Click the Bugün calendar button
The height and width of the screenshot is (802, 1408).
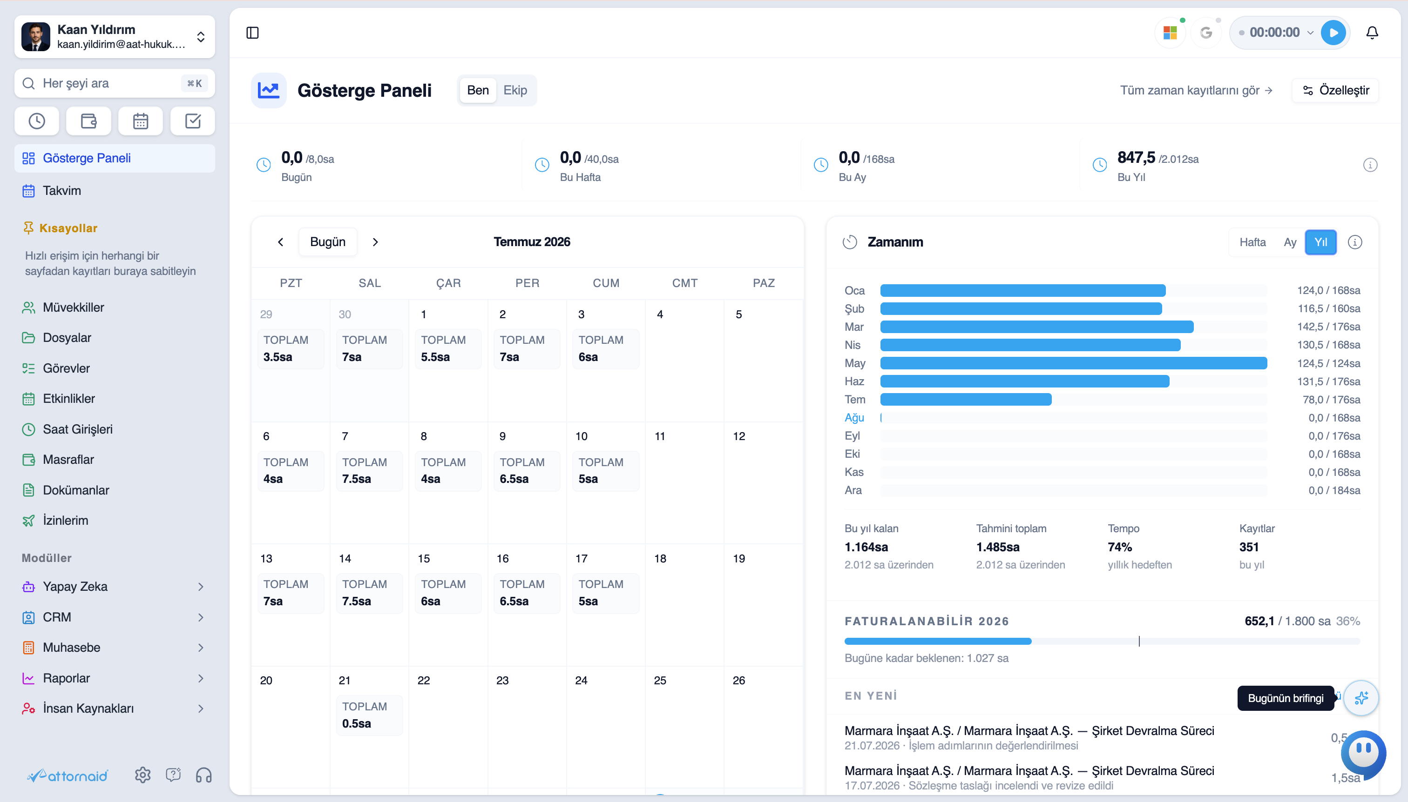[327, 242]
